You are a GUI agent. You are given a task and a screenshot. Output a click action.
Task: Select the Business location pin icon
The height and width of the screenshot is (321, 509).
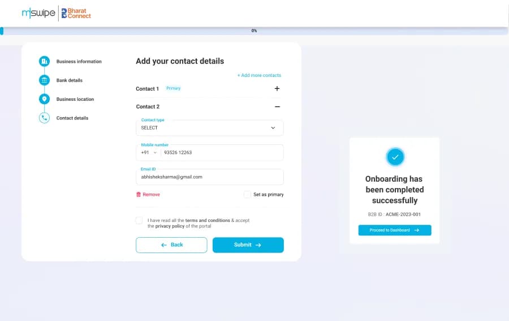(x=45, y=99)
